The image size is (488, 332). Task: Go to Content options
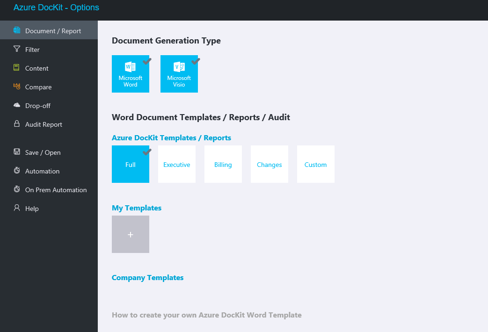(x=49, y=68)
